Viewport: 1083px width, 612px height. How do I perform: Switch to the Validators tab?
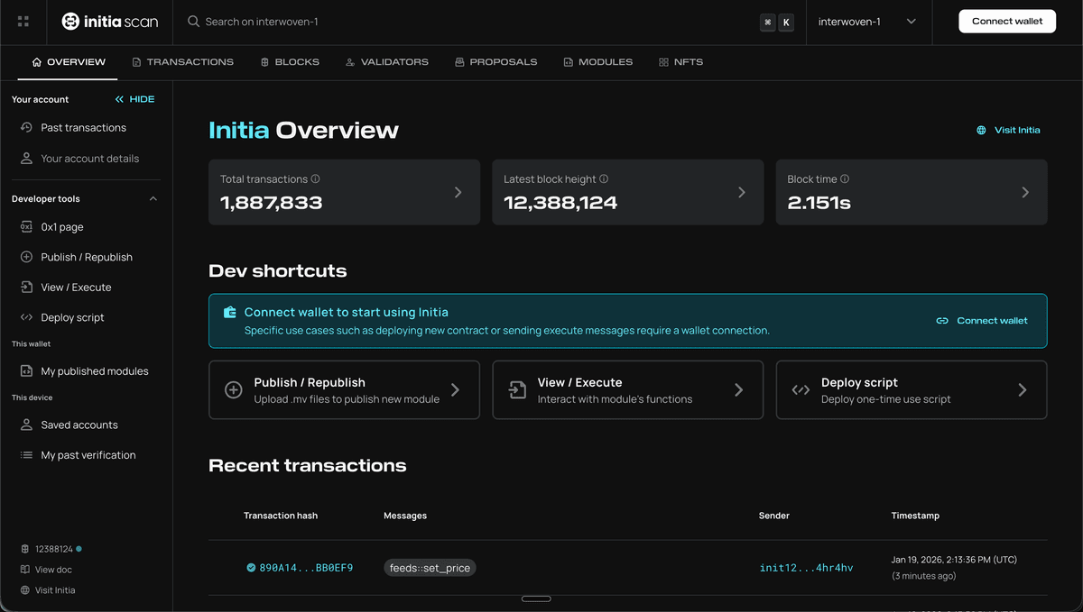386,62
